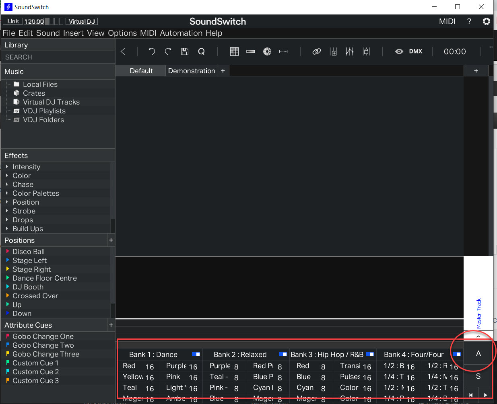Click the fader with plus toolbar icon
The image size is (497, 404).
(333, 51)
